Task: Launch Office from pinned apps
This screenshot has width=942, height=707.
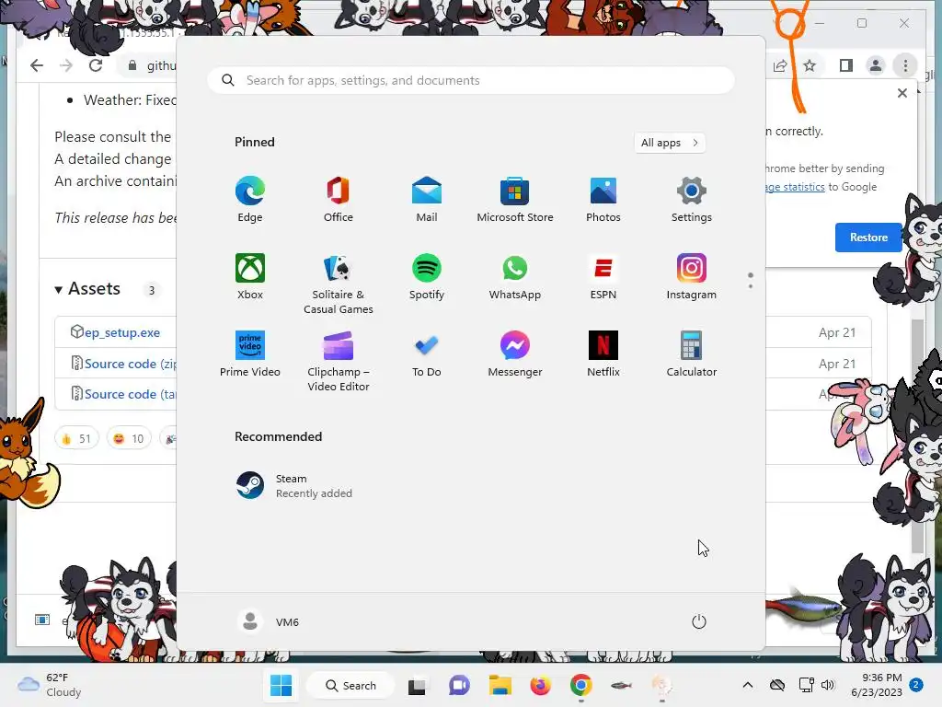Action: pyautogui.click(x=339, y=200)
